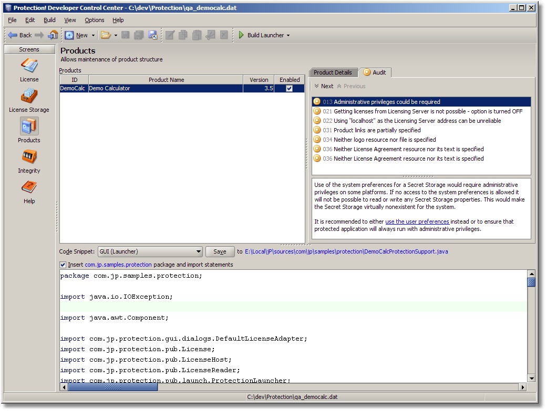Open the New button dropdown arrow

click(94, 35)
